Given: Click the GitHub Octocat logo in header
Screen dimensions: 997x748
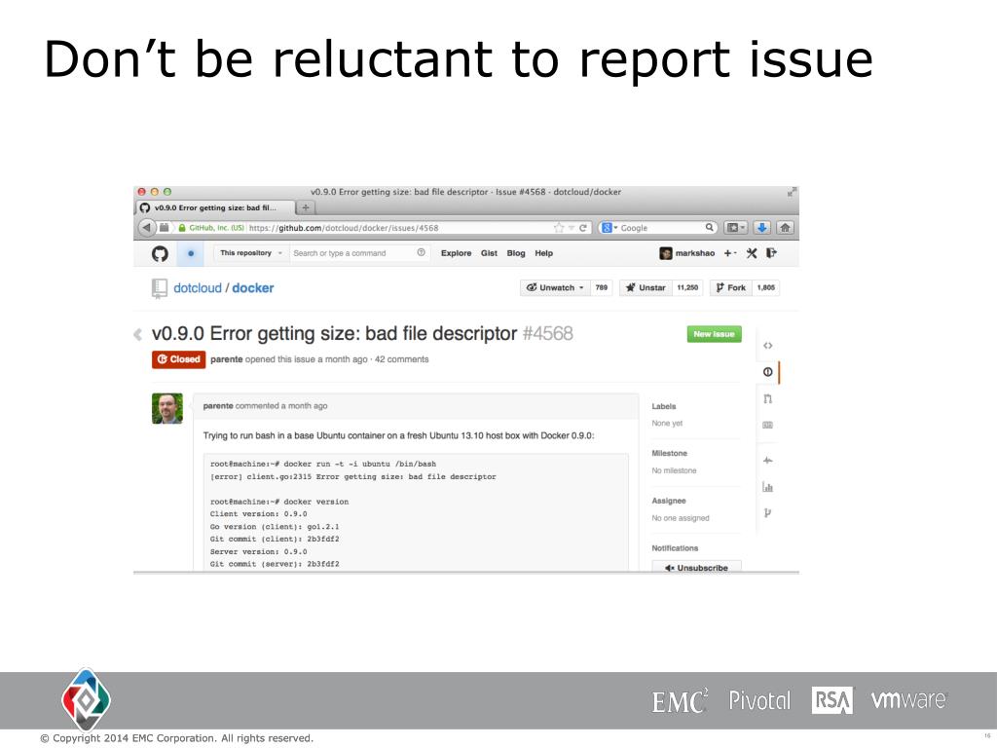Looking at the screenshot, I should pos(161,254).
